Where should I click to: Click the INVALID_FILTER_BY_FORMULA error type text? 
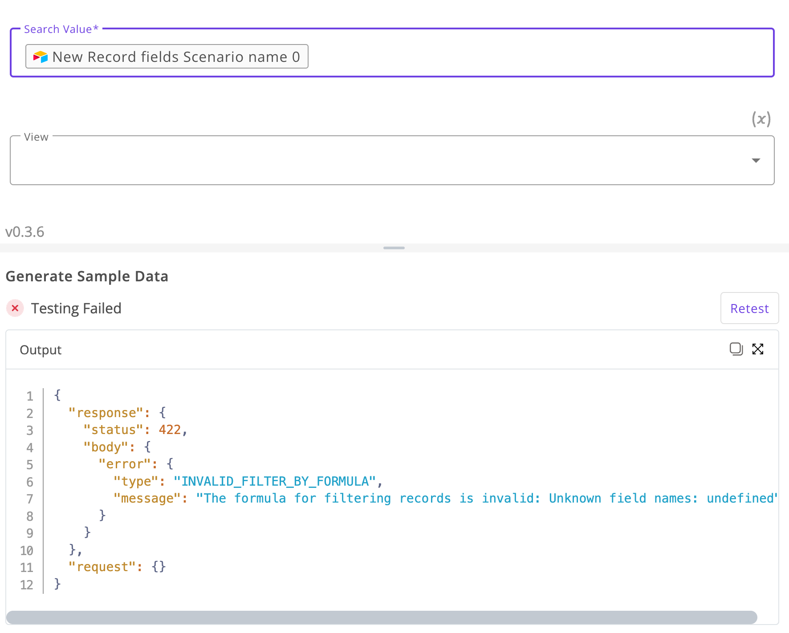[275, 481]
